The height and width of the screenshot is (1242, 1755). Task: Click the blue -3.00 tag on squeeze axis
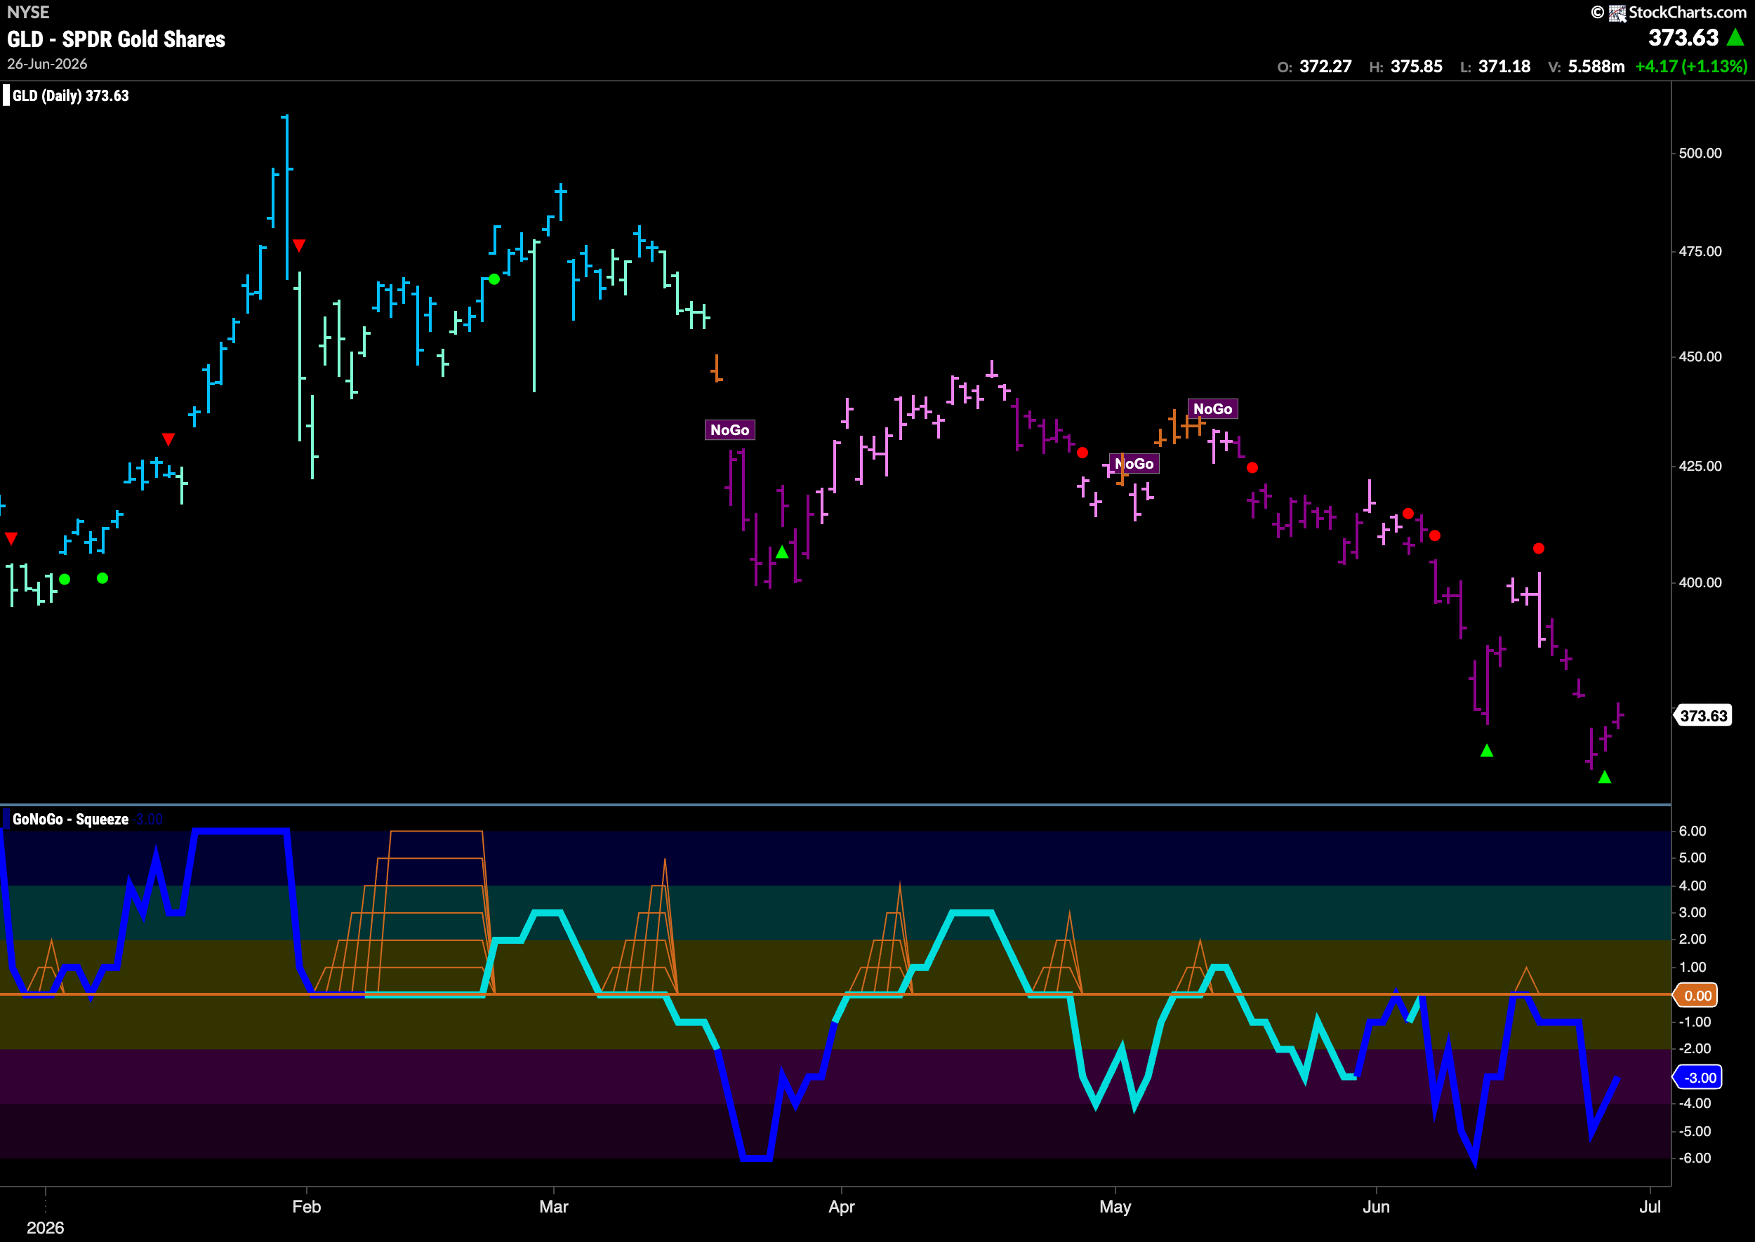click(1697, 1078)
